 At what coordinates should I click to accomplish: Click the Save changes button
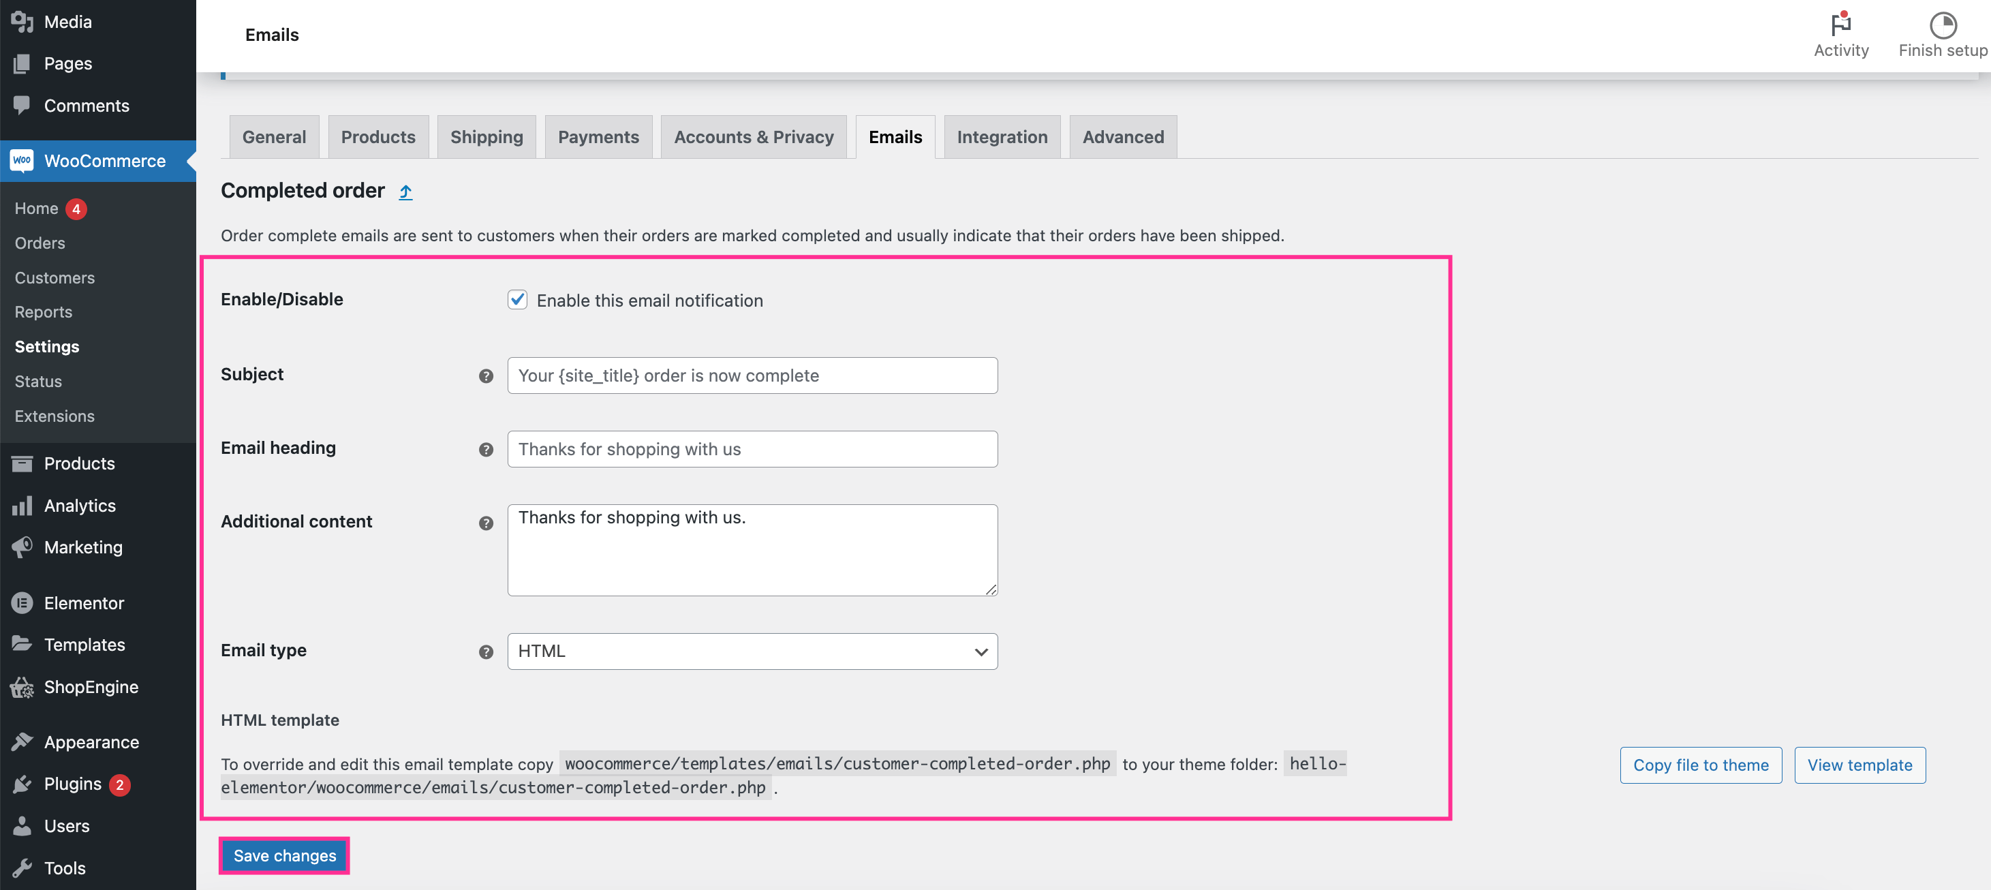(x=284, y=855)
